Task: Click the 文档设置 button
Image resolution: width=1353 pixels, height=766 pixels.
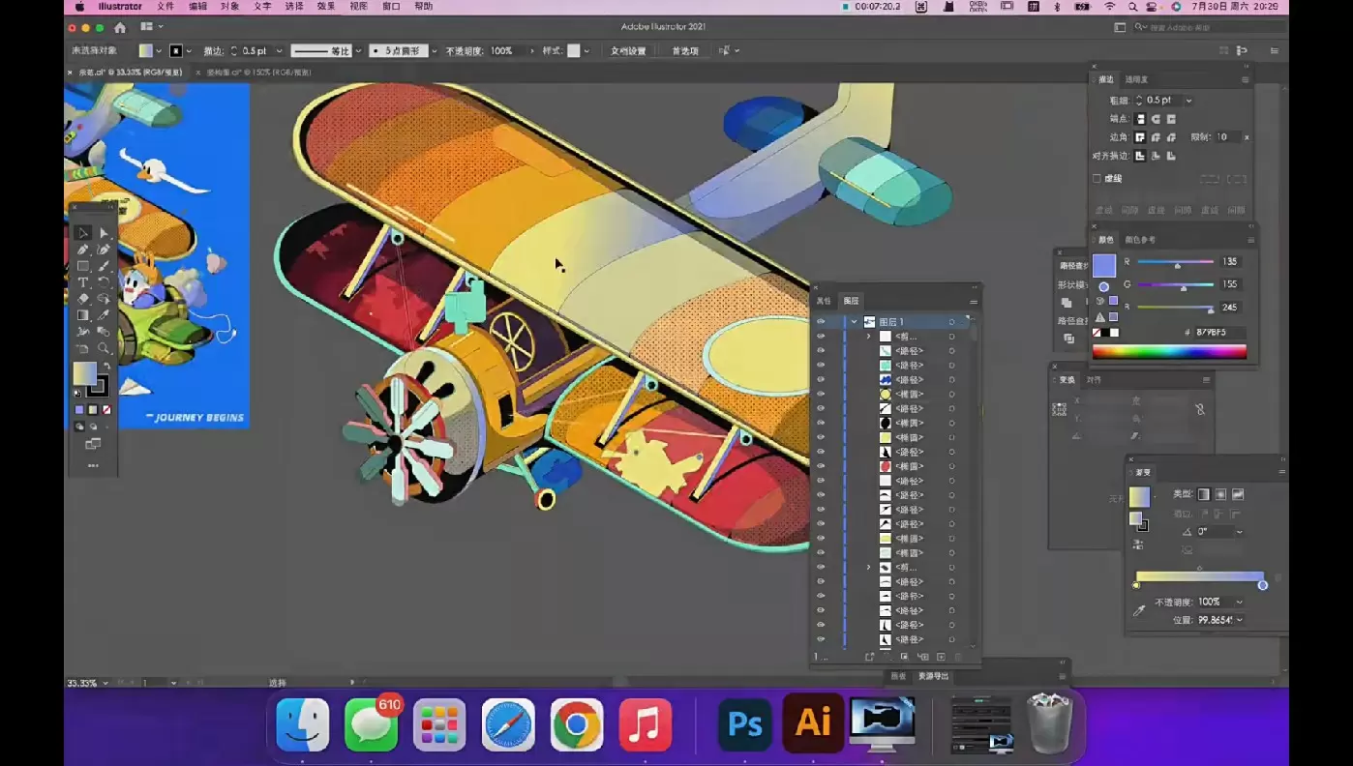Action: pyautogui.click(x=628, y=51)
